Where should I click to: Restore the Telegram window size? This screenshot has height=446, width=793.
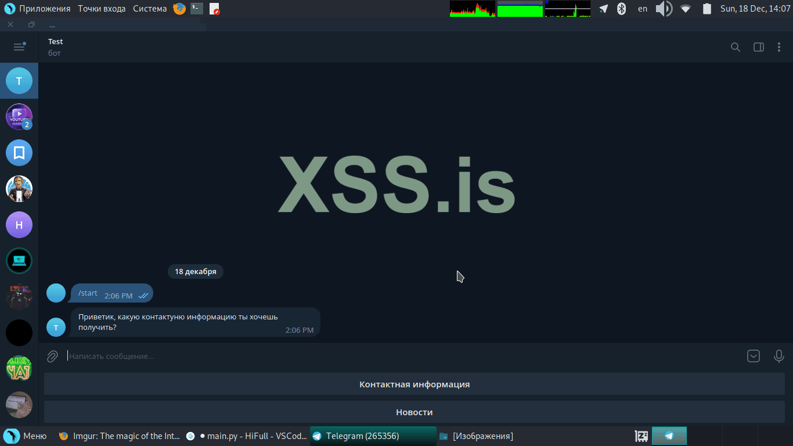click(x=31, y=25)
